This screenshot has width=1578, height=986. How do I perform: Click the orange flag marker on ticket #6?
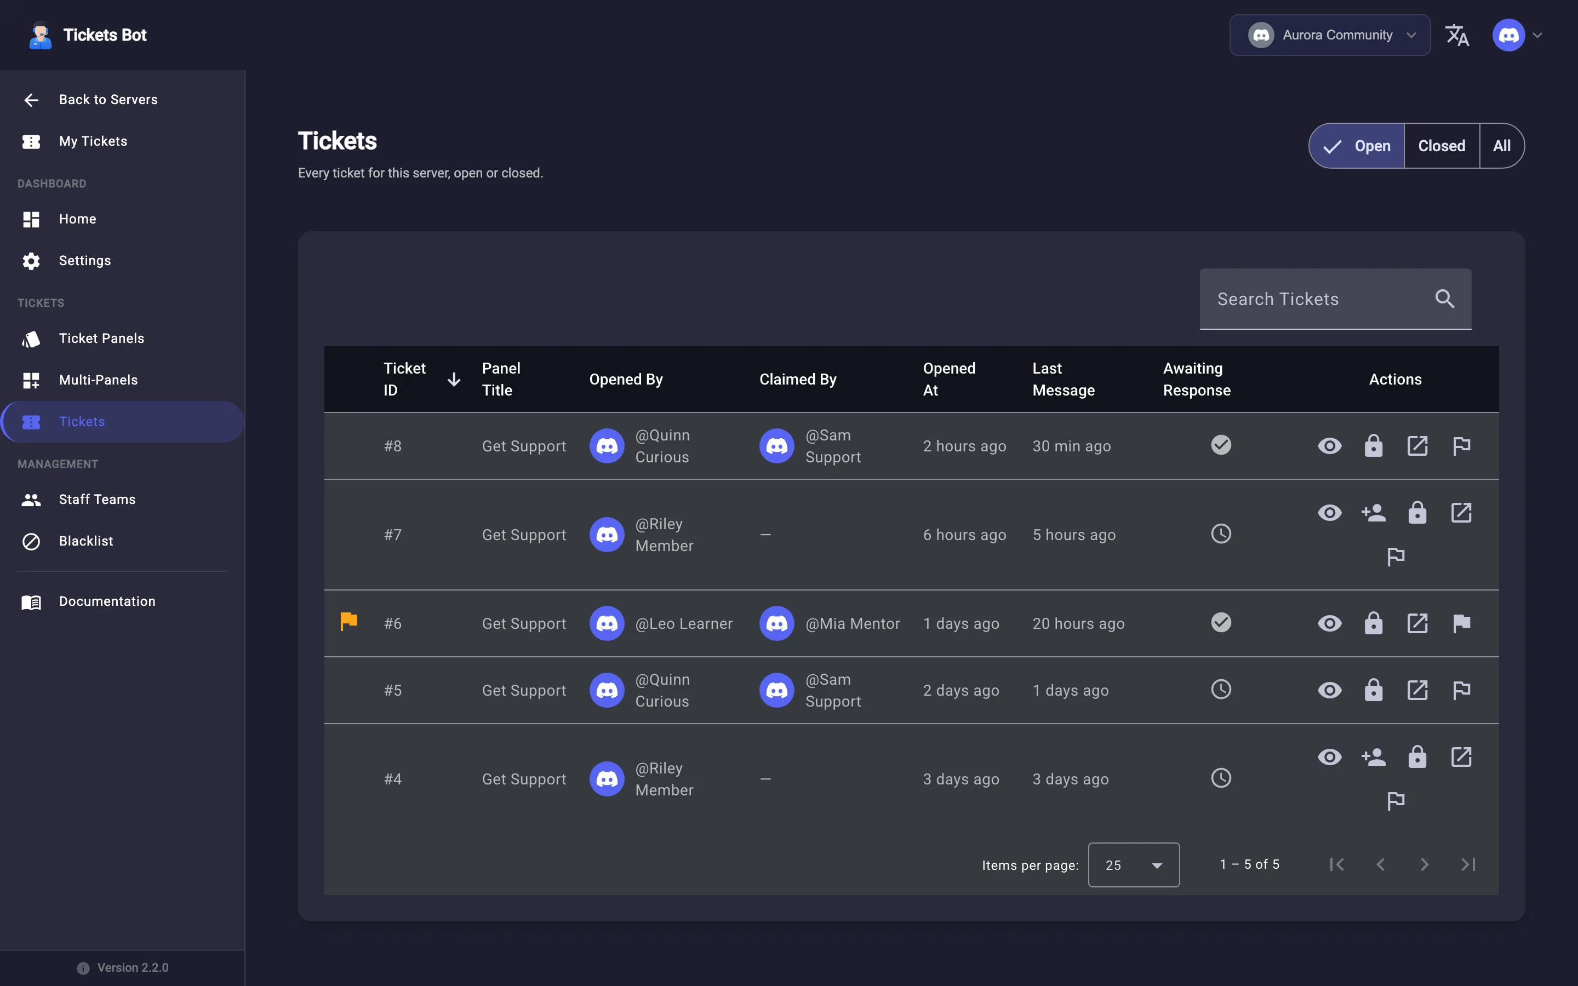point(349,622)
